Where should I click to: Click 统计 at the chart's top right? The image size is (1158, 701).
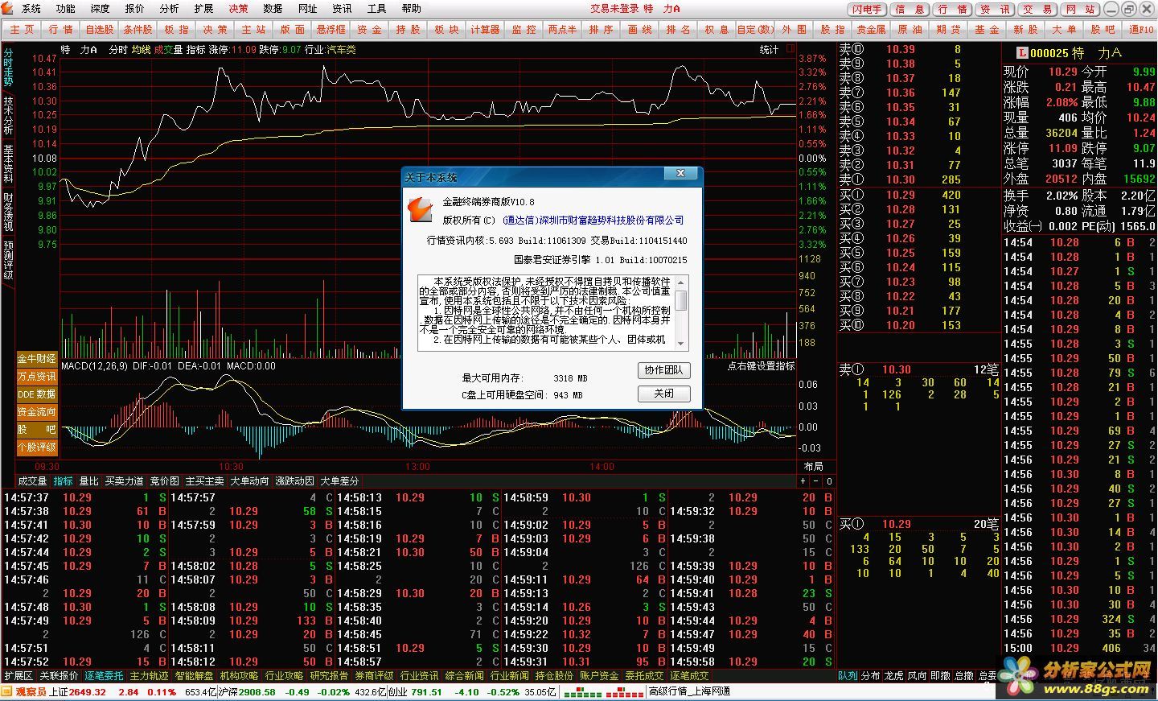click(770, 50)
